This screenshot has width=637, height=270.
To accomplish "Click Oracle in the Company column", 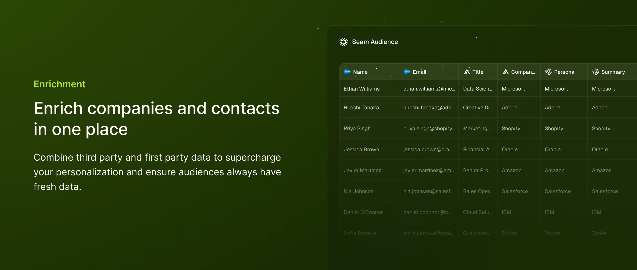I will pos(510,149).
